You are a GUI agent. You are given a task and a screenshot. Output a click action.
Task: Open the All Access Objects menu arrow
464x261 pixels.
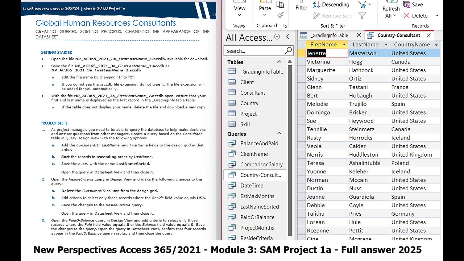277,37
